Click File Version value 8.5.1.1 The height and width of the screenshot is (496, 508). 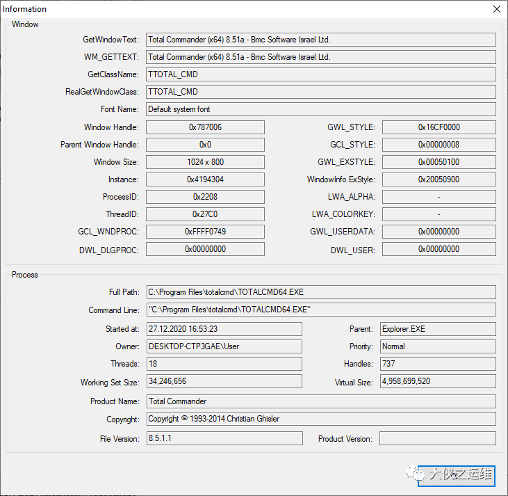click(x=224, y=438)
